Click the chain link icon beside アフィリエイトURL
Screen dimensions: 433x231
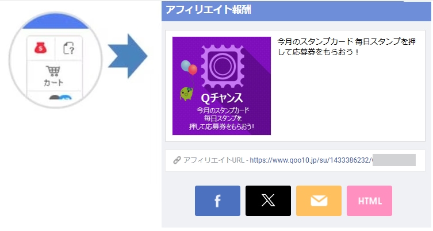[177, 160]
